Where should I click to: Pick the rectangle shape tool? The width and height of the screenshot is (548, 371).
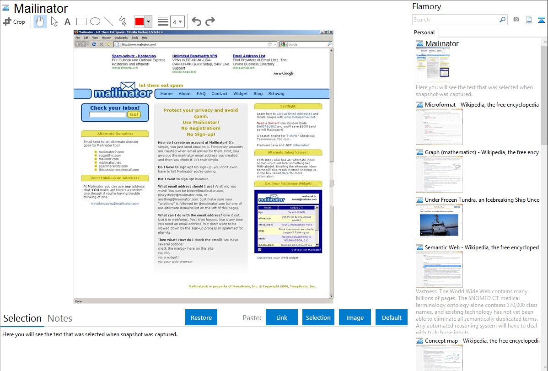81,22
